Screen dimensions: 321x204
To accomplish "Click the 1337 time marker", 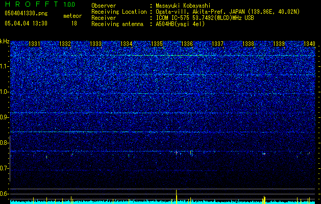I will (217, 44).
